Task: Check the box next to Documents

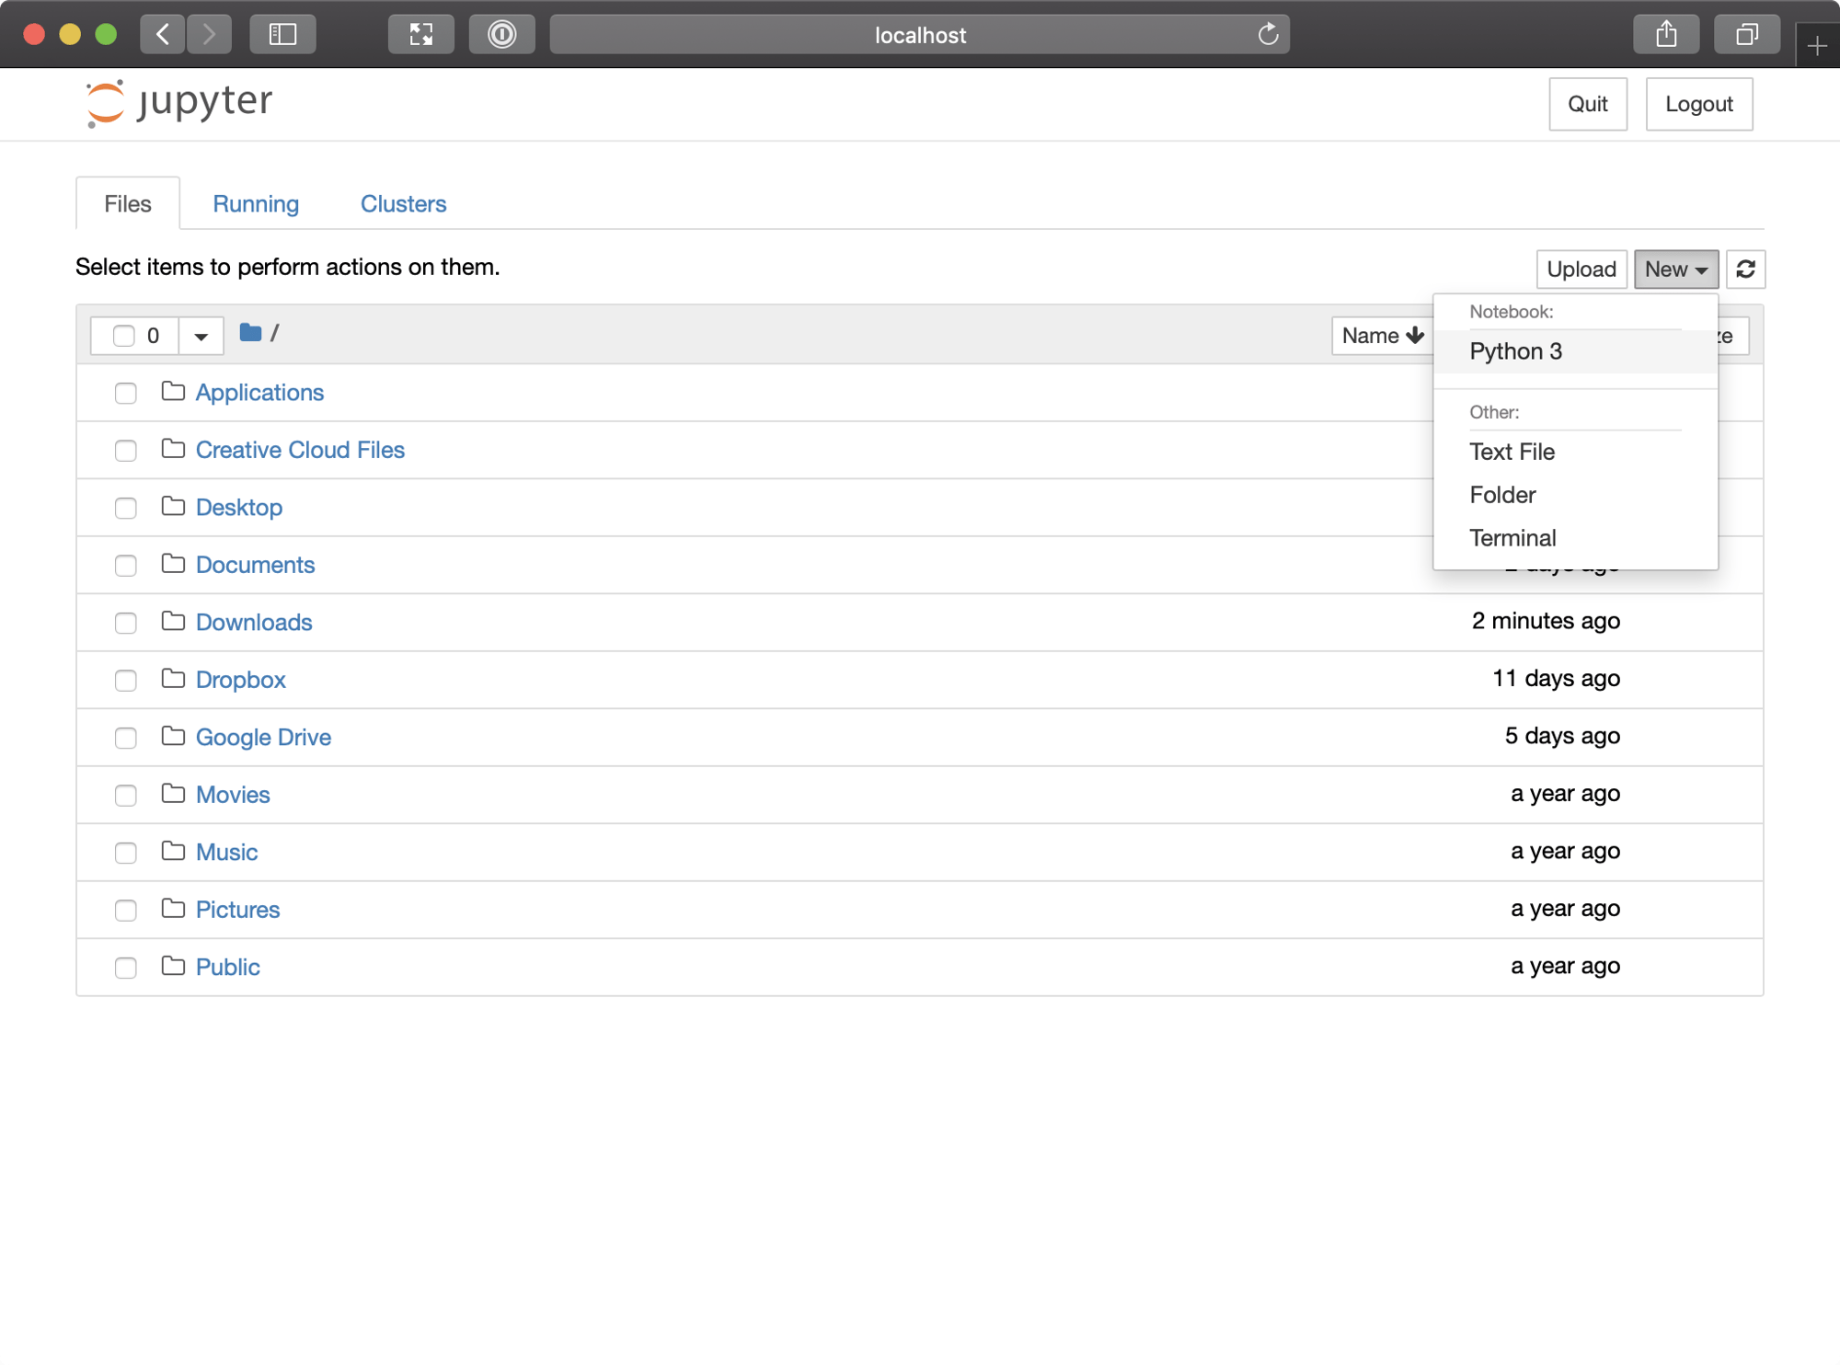Action: tap(126, 565)
